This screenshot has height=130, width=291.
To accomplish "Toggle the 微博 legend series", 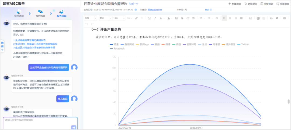I will pos(166,44).
